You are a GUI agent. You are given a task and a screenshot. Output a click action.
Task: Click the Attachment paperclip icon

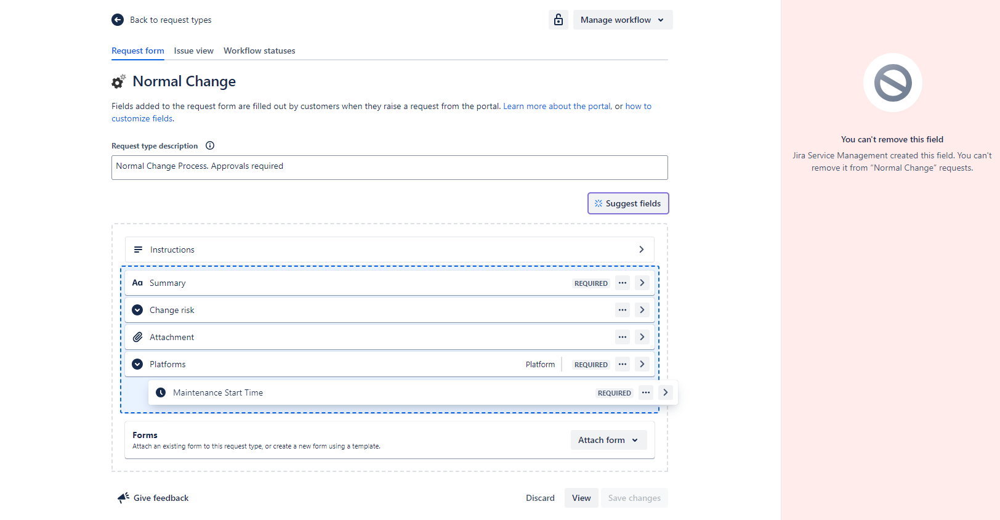[137, 337]
